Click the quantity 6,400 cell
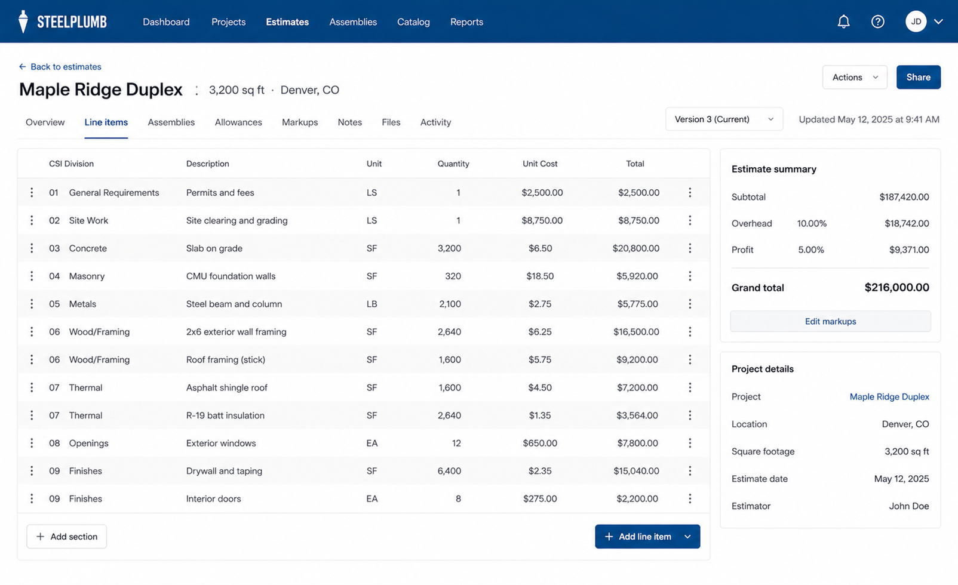 (x=449, y=471)
